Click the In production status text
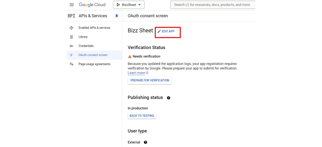322x147 pixels. click(138, 108)
